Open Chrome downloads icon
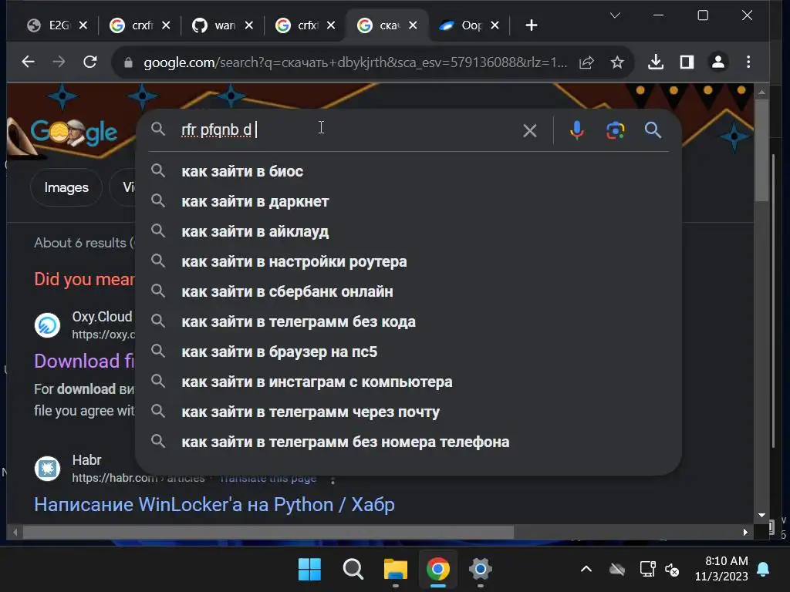The height and width of the screenshot is (592, 790). 656,62
